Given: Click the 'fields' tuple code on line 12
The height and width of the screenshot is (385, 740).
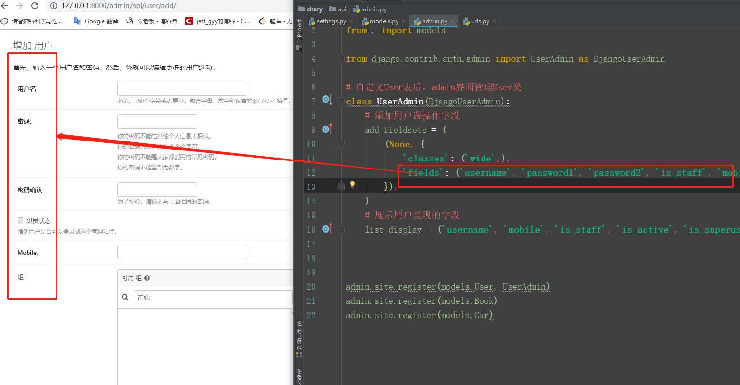Looking at the screenshot, I should (571, 173).
